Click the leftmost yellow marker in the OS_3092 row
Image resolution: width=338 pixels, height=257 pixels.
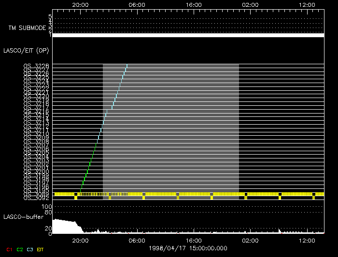(75, 198)
